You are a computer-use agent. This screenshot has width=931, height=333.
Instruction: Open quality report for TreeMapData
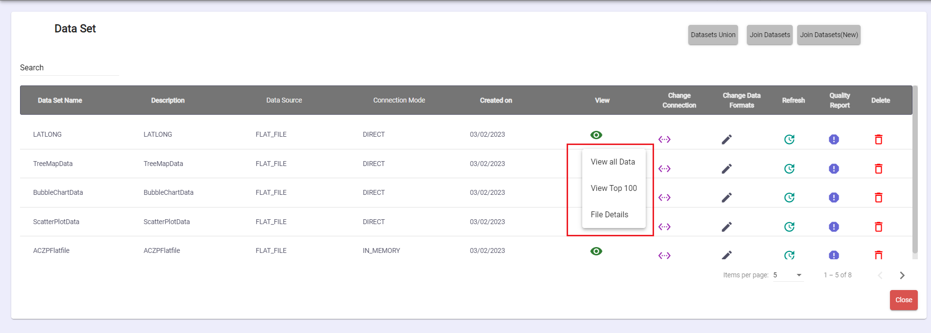pyautogui.click(x=833, y=168)
